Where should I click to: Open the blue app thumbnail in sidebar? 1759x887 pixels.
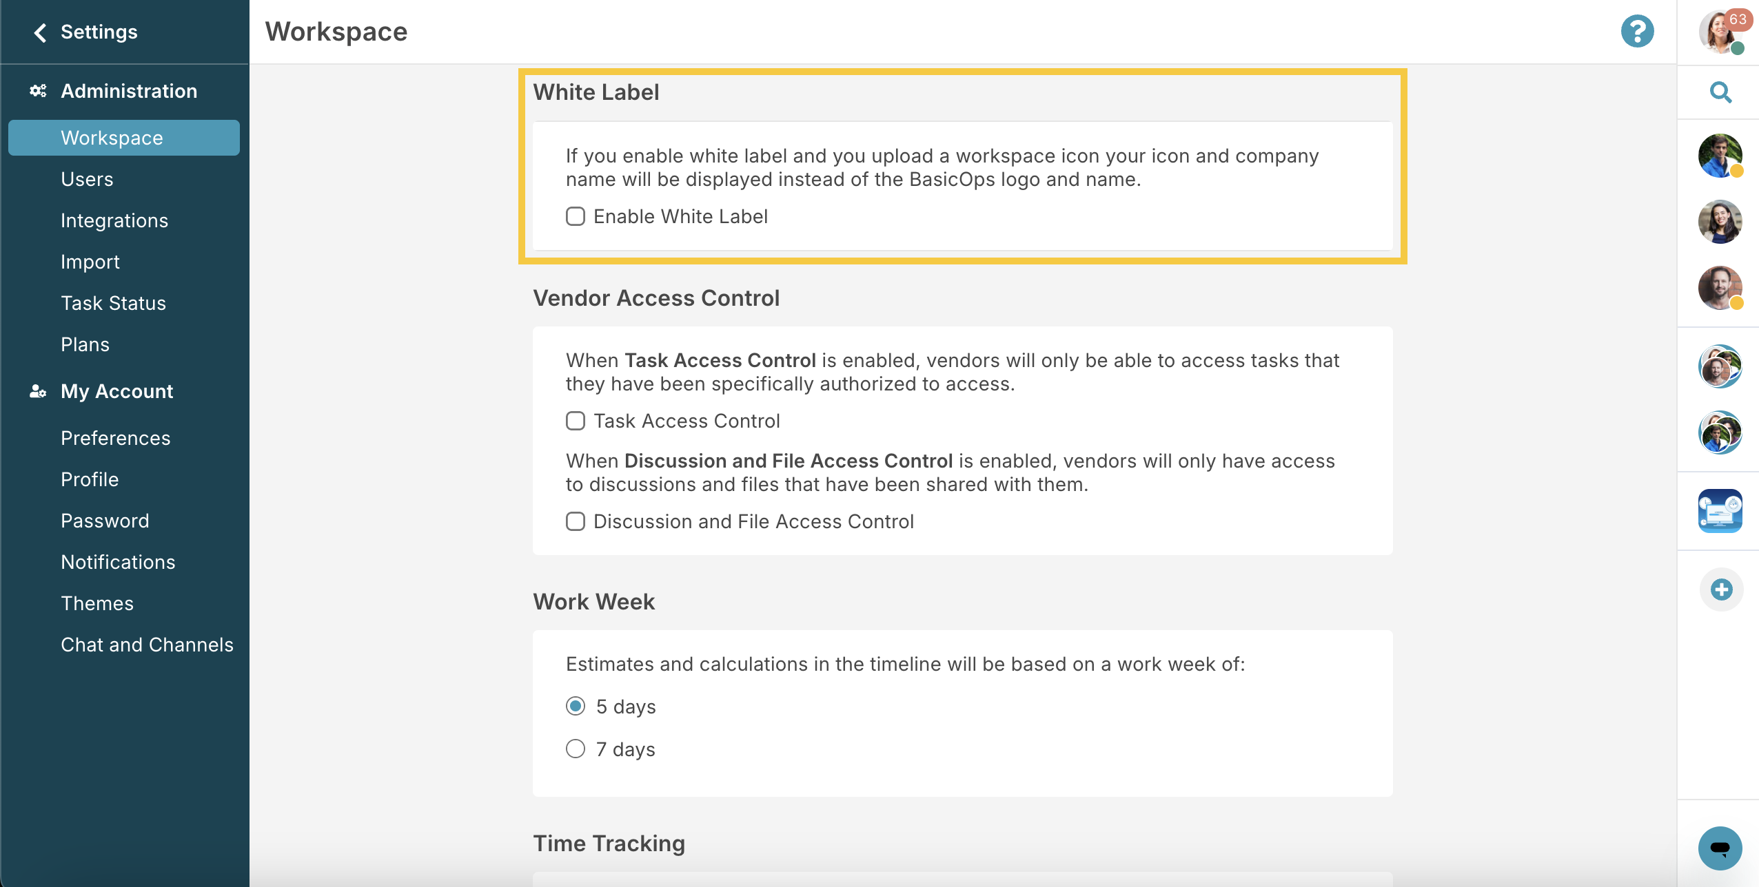click(x=1720, y=511)
